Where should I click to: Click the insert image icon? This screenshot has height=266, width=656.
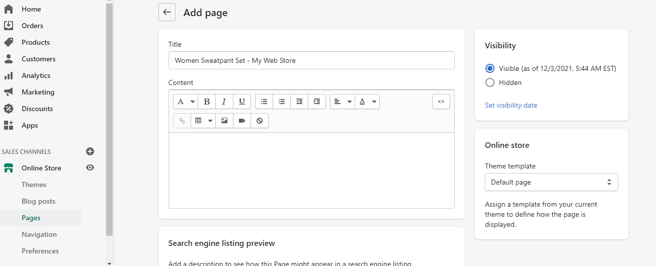click(x=224, y=121)
